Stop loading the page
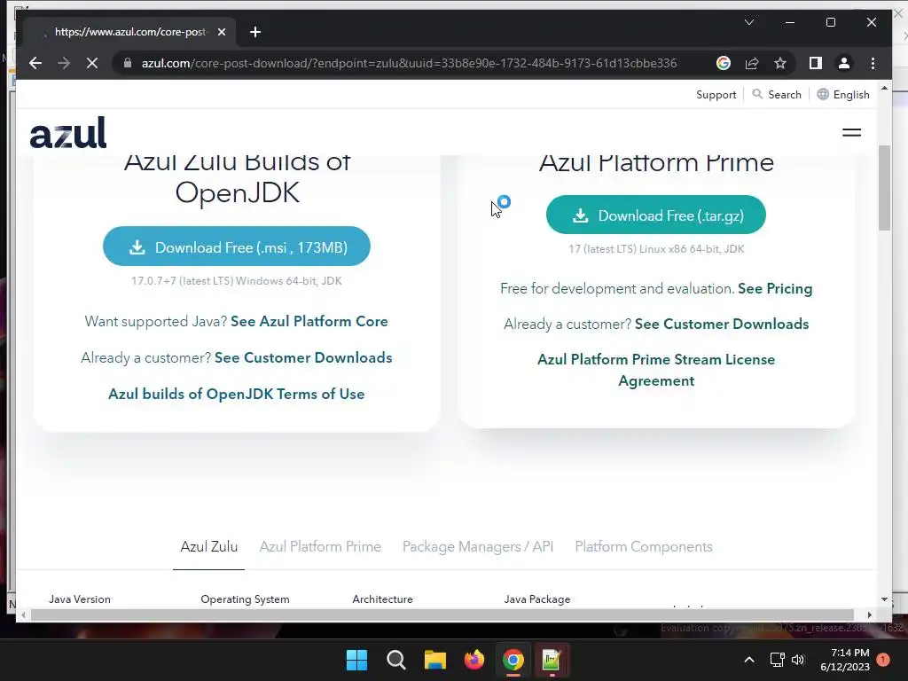The width and height of the screenshot is (908, 681). pyautogui.click(x=92, y=63)
